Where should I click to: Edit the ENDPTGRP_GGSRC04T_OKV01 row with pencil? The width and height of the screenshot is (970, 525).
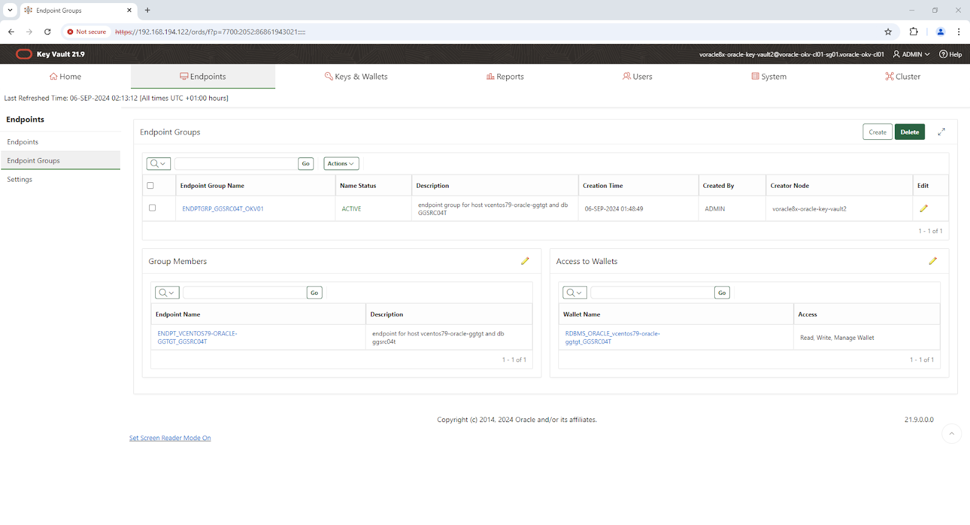pyautogui.click(x=923, y=208)
